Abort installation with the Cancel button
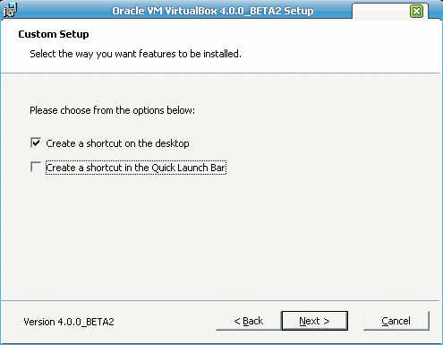 396,321
